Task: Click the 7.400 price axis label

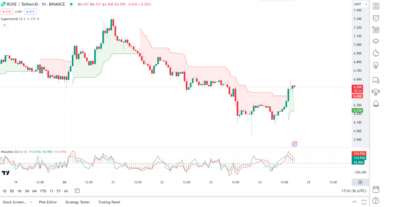Action: (x=357, y=10)
